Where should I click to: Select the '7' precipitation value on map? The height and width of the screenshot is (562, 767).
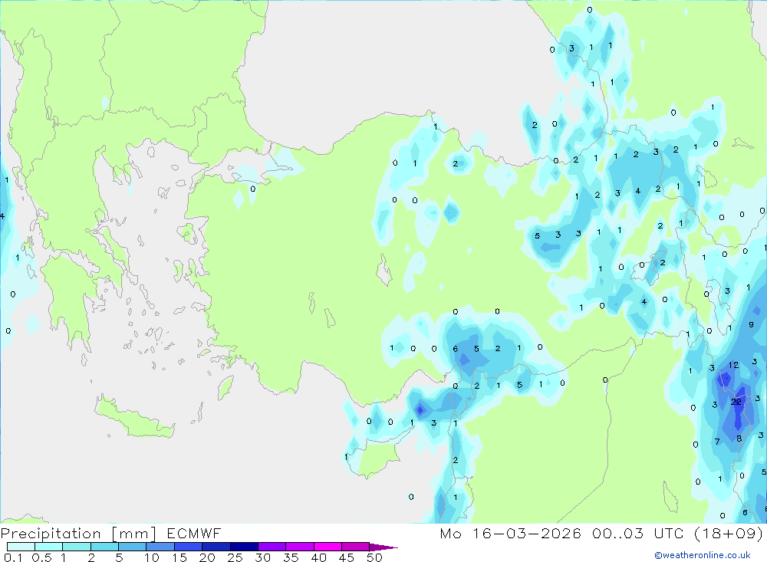pos(717,442)
